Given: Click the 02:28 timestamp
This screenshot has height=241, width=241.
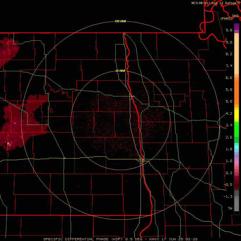Looking at the screenshot, I should 191,239.
